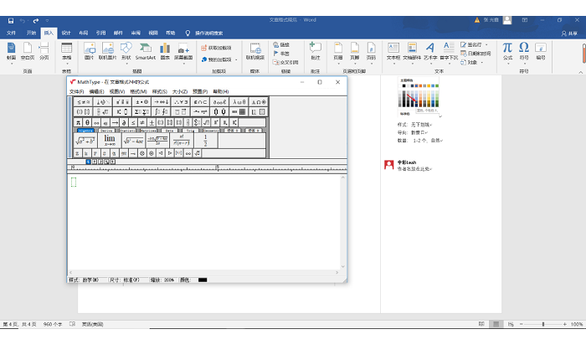
Task: Insert the quadratic formula template in MathType
Action: pos(157,141)
